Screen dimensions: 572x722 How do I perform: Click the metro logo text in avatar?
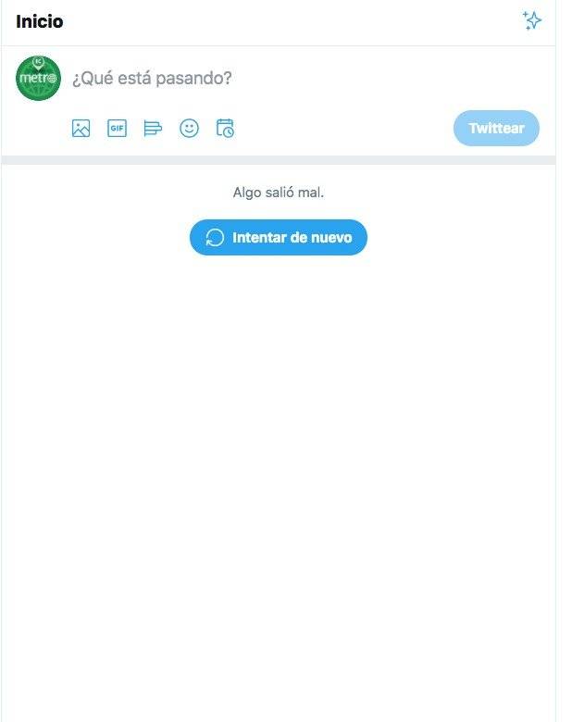[37, 79]
